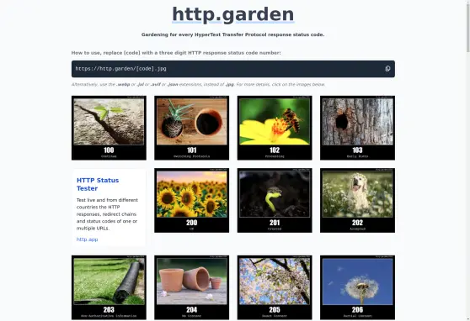This screenshot has width=470, height=321.
Task: Open the 204 No Content pots image
Action: [191, 287]
